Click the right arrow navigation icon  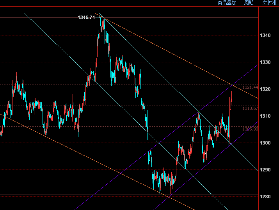pos(272,2)
